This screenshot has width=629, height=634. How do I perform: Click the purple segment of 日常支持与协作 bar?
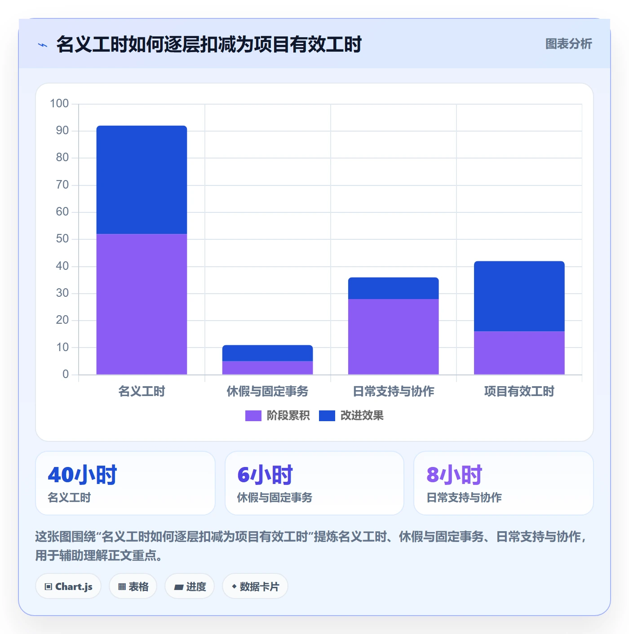[393, 337]
